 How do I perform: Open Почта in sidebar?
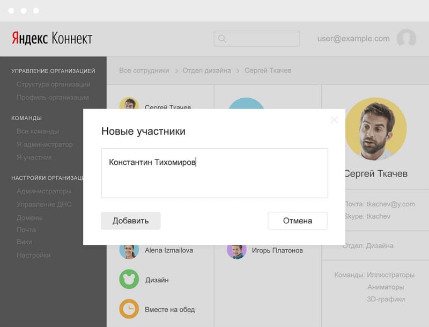(26, 230)
